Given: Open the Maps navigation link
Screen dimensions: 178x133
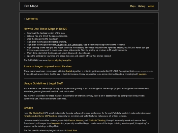Looking at the screenshot, I should click(x=133, y=6).
